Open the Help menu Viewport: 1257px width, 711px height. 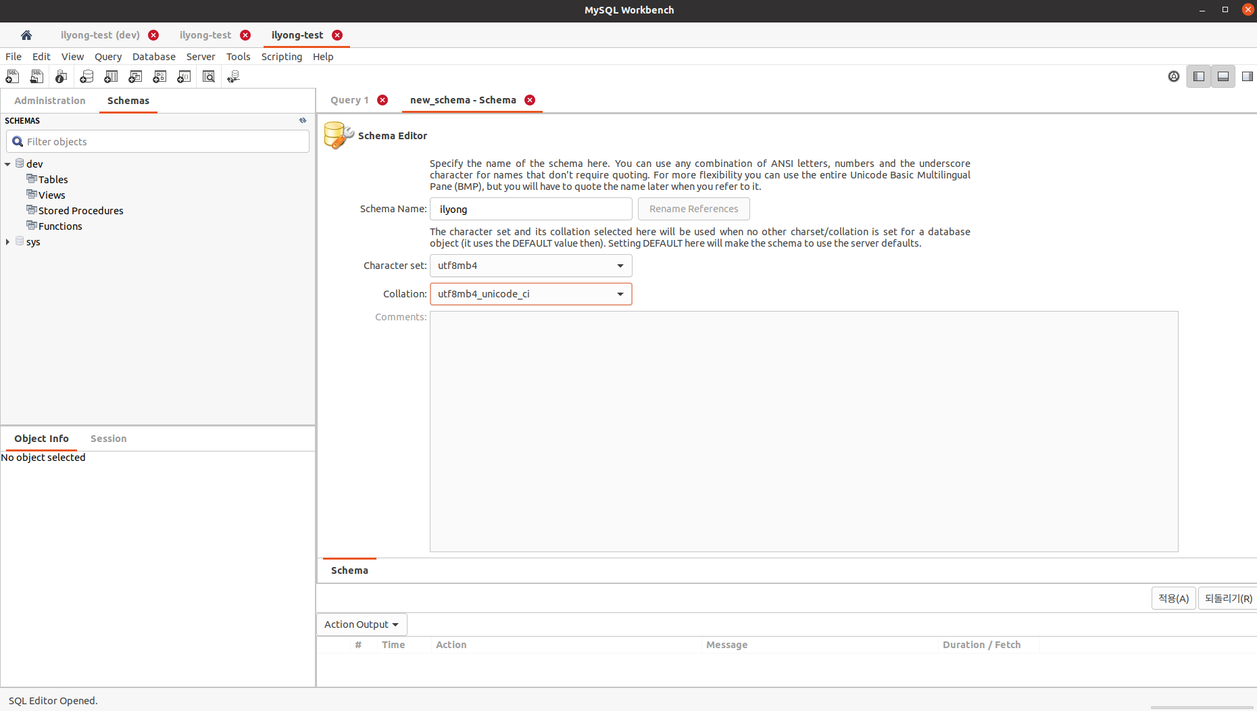tap(323, 57)
